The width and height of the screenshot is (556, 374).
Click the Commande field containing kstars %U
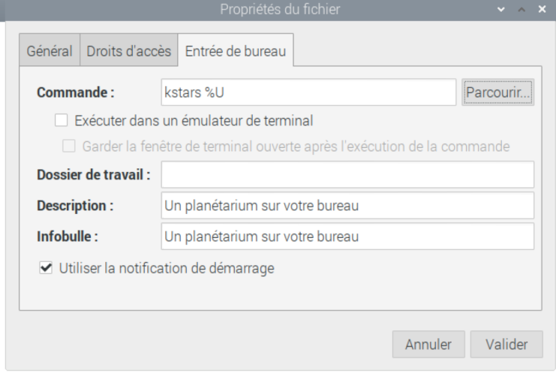(x=308, y=92)
